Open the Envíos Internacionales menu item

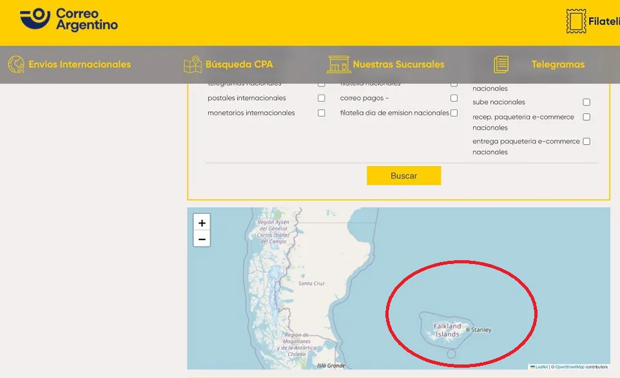79,64
